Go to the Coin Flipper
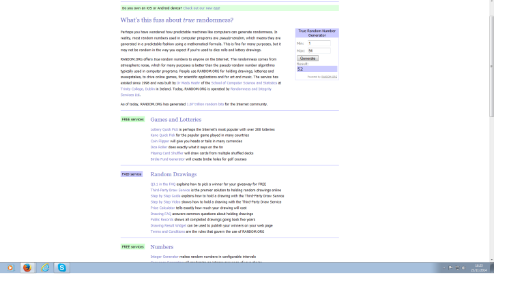The image size is (524, 294). point(160,142)
